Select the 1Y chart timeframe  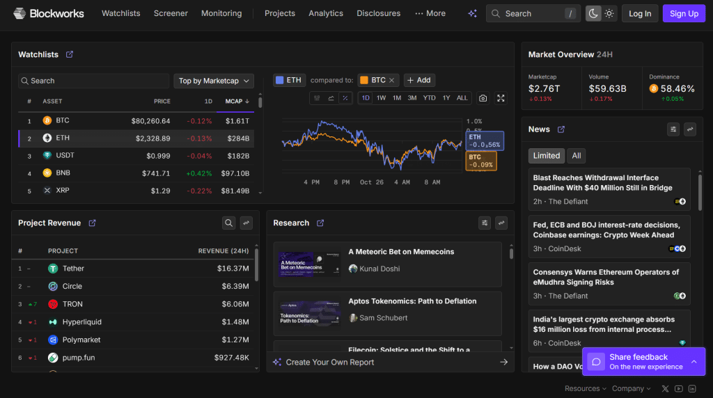point(446,98)
